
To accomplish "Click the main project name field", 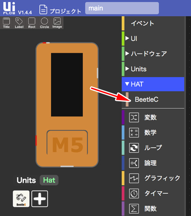I will [x=122, y=8].
